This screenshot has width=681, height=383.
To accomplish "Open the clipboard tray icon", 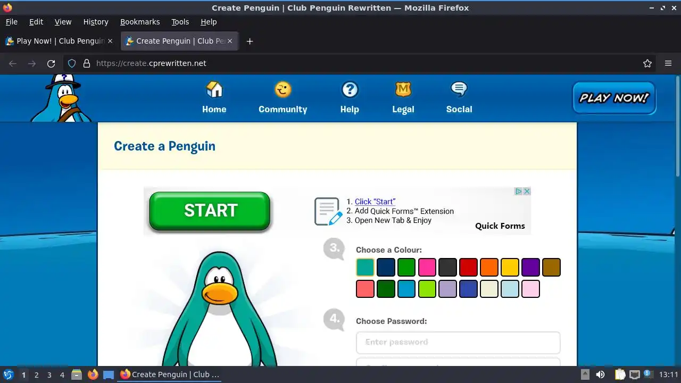I will [x=620, y=374].
